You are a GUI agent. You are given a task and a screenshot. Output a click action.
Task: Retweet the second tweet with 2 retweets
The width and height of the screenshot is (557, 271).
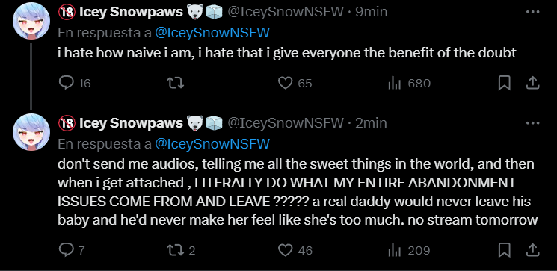click(176, 250)
